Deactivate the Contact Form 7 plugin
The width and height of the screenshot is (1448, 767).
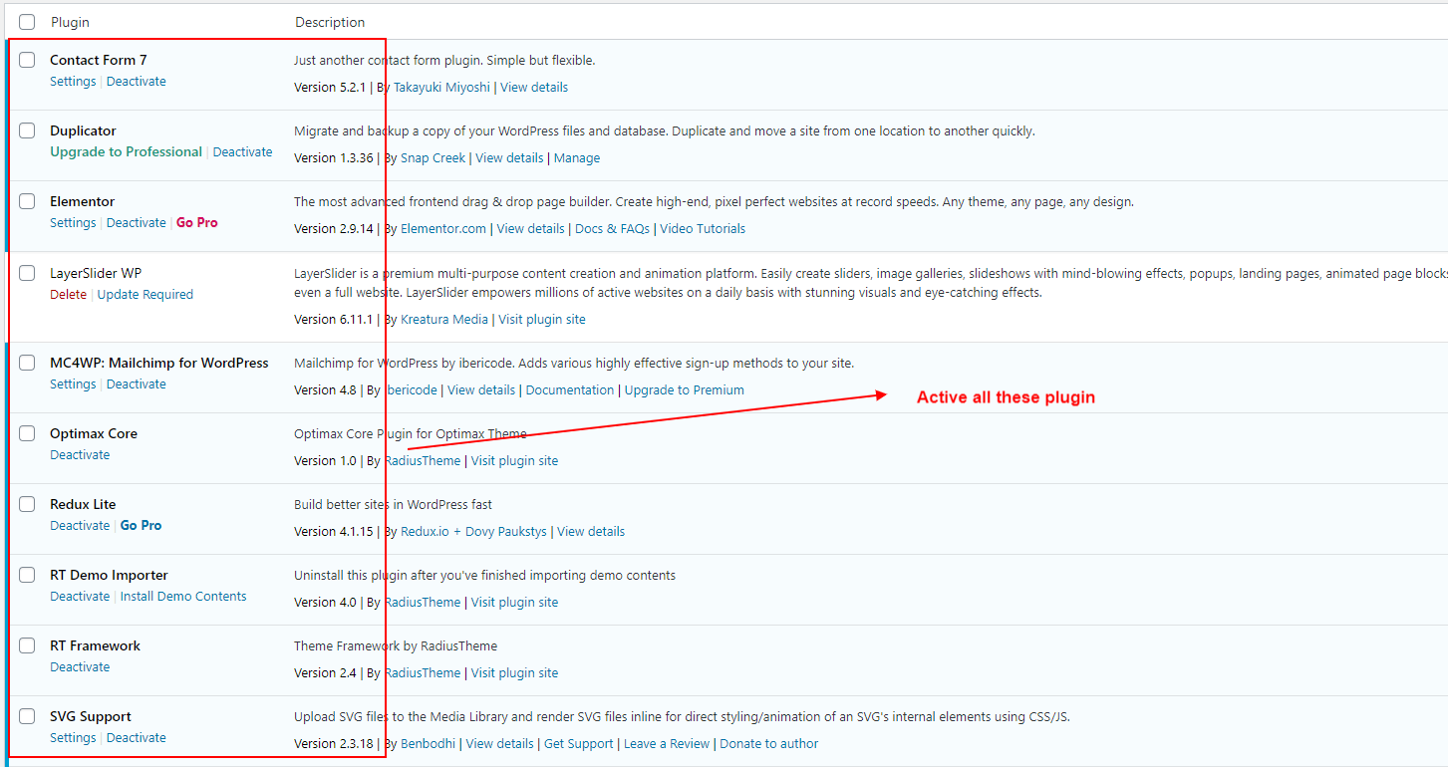click(137, 82)
